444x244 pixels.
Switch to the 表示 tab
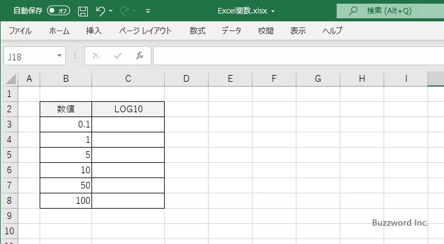coord(298,30)
